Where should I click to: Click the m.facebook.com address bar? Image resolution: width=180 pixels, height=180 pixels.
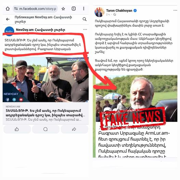(35, 9)
